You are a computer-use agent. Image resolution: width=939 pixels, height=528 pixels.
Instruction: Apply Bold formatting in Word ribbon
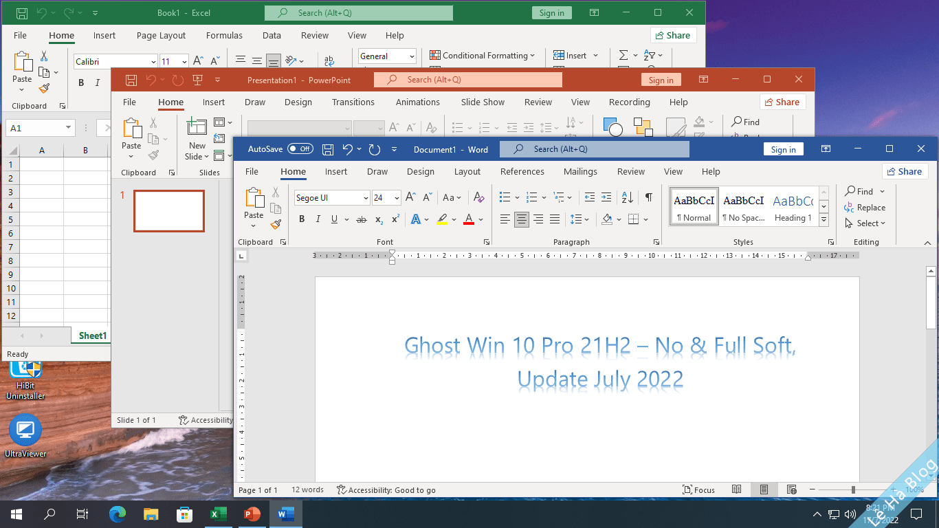(301, 219)
